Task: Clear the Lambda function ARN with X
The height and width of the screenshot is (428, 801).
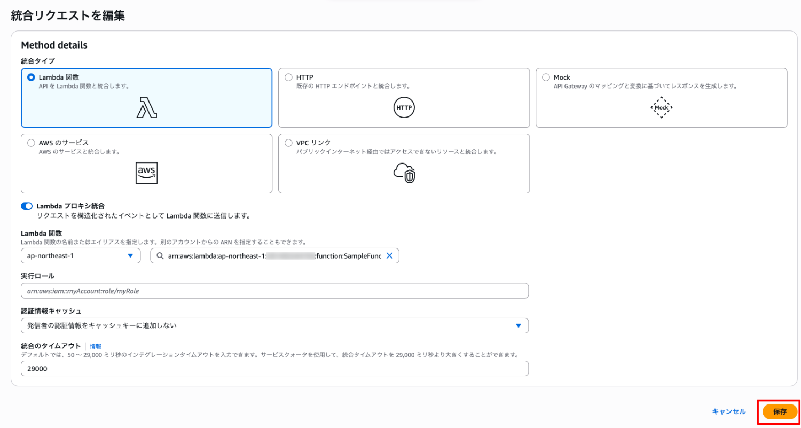Action: pyautogui.click(x=389, y=256)
